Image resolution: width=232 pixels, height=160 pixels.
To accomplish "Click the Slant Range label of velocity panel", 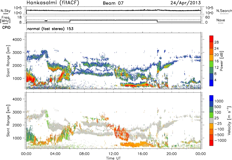I will click(8, 121).
